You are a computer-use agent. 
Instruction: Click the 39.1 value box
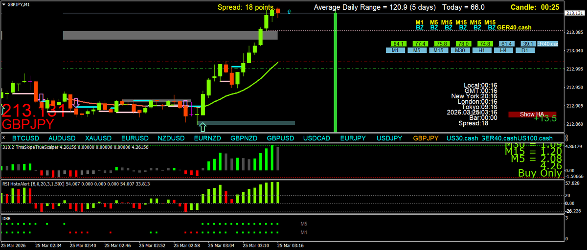528,44
